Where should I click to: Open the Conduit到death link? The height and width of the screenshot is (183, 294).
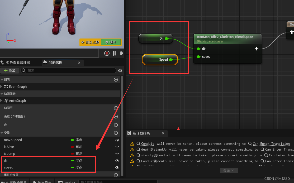154,161
